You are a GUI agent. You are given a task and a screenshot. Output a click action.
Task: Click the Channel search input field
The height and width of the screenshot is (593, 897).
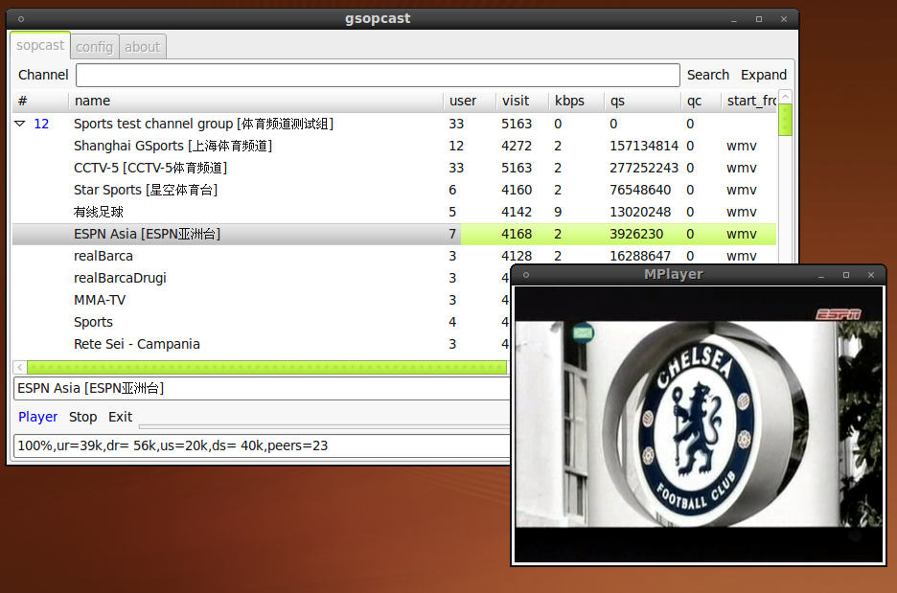378,75
